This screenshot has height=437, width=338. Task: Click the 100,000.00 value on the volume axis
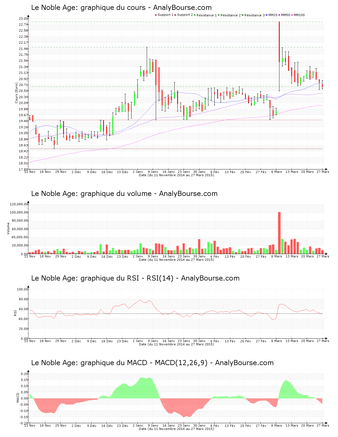19,212
